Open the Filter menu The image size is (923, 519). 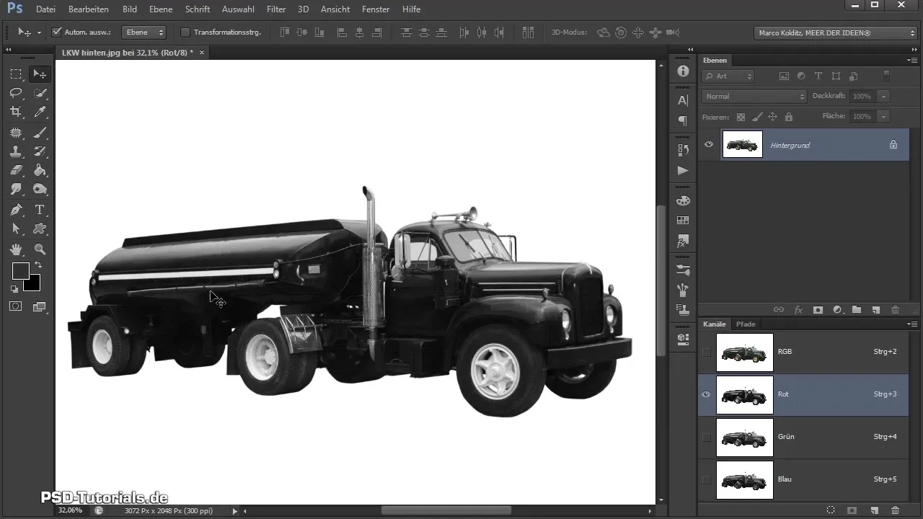coord(275,9)
